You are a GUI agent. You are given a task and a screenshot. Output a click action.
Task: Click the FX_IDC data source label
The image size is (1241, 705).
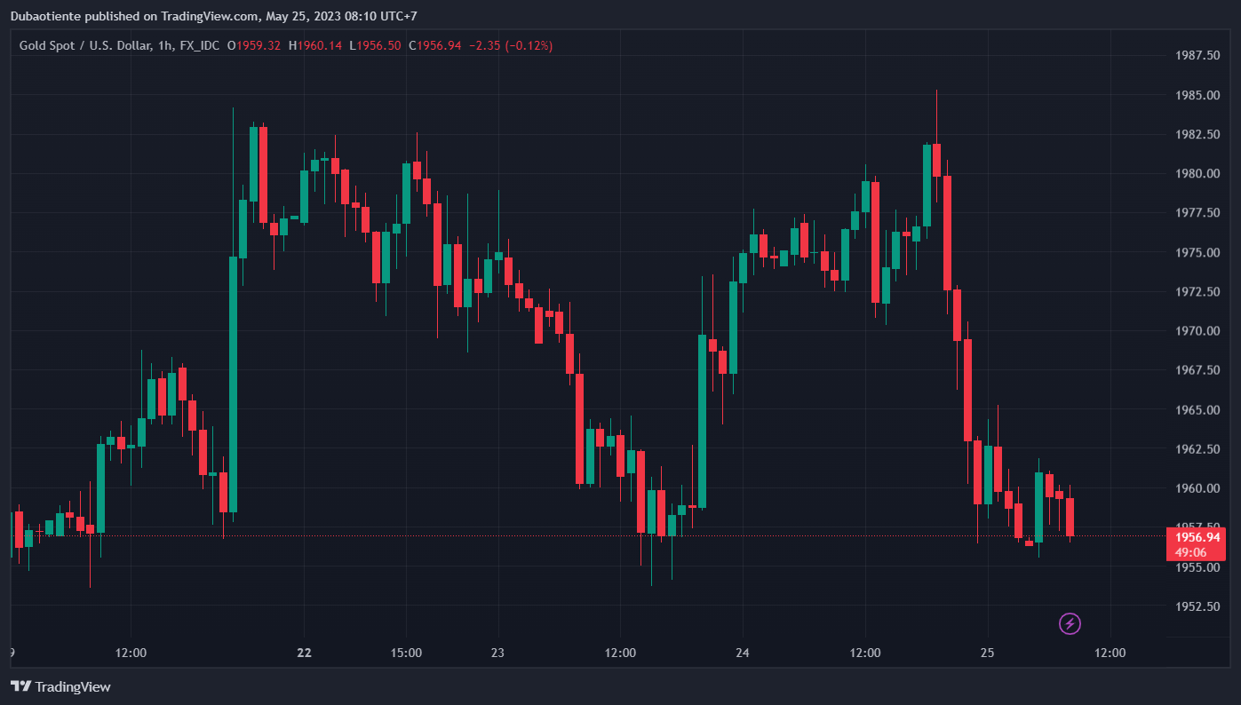click(x=199, y=45)
